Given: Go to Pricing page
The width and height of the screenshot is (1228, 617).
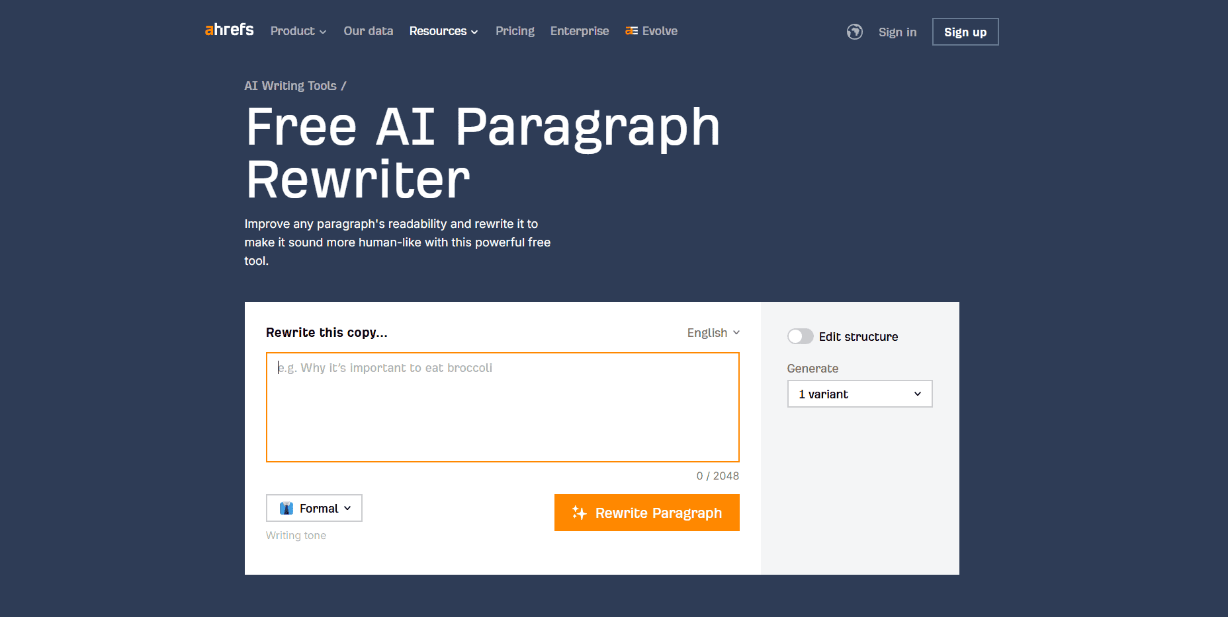Looking at the screenshot, I should (515, 31).
